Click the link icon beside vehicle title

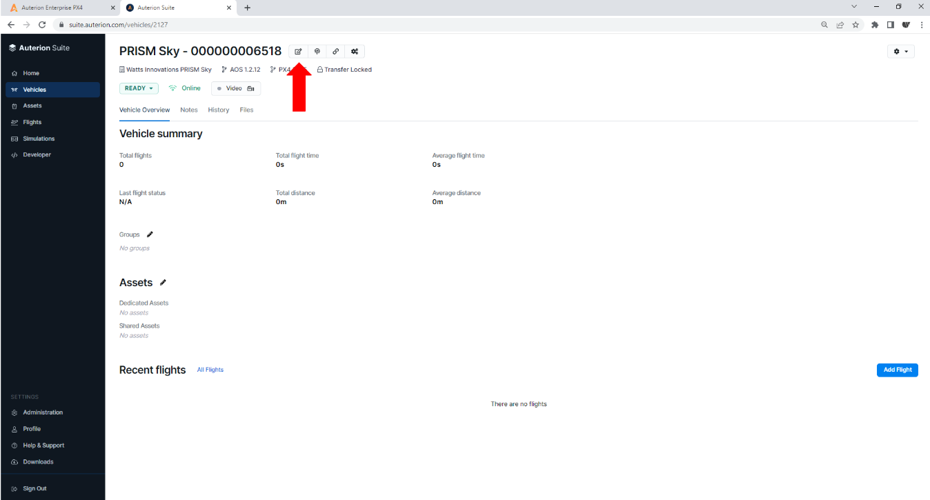coord(335,52)
